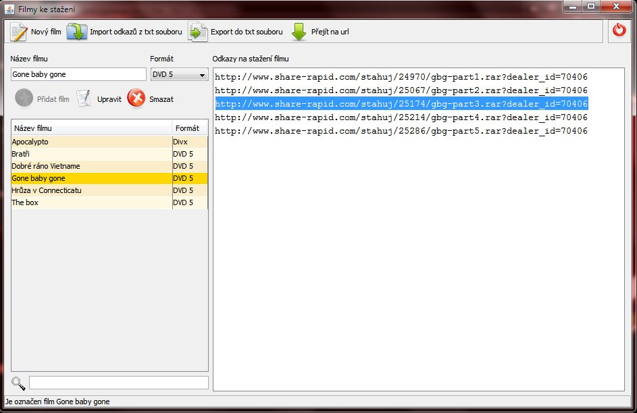The image size is (637, 413).
Task: Click the gbg-part1.rar link line
Action: [401, 77]
